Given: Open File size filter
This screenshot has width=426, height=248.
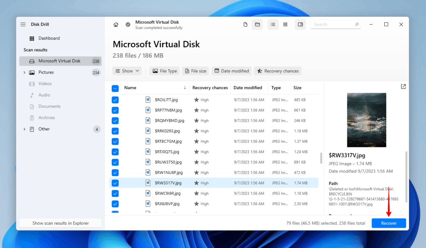Looking at the screenshot, I should [196, 71].
